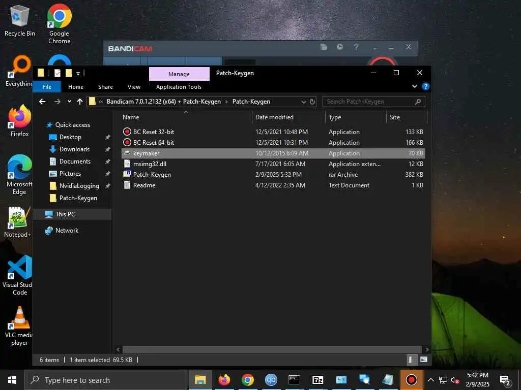Click the horizontal scrollbar in file list

click(272, 349)
